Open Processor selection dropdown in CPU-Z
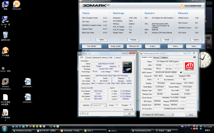The height and width of the screenshot is (133, 214). [99, 105]
